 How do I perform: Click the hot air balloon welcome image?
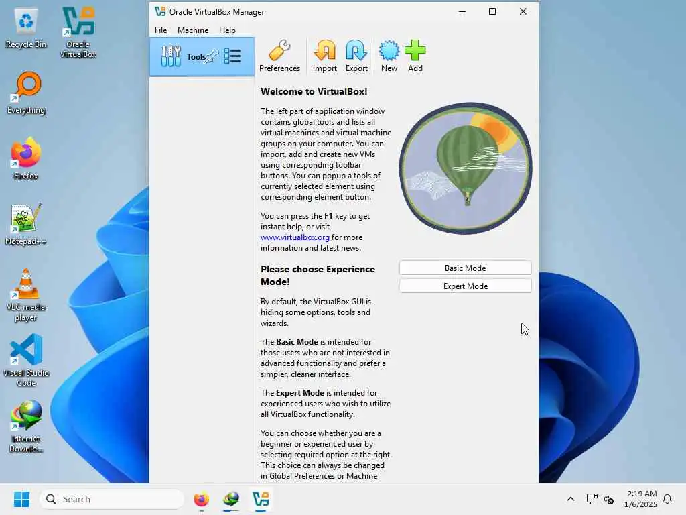(466, 168)
